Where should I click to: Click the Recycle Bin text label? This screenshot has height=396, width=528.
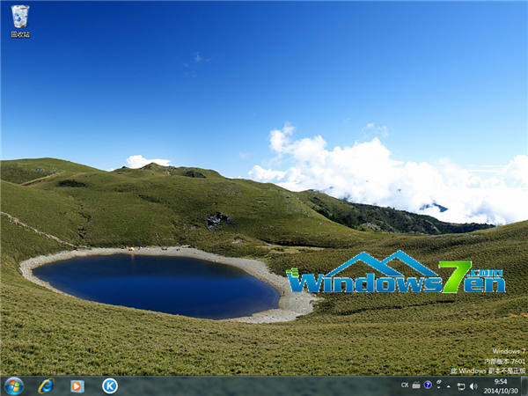pos(19,34)
